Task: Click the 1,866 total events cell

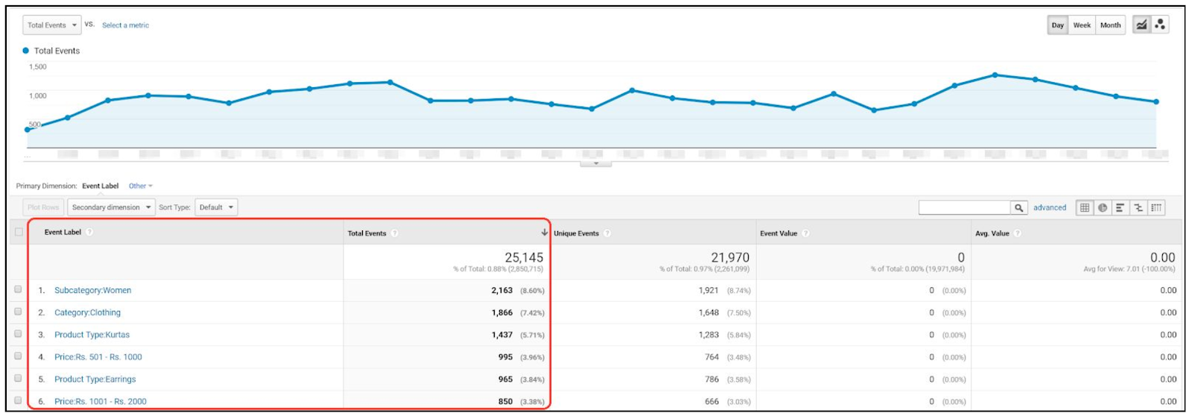Action: (x=501, y=312)
